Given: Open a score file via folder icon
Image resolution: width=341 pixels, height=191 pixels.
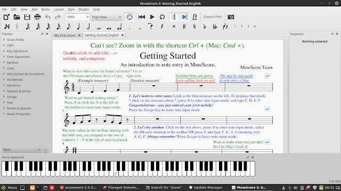Looking at the screenshot, I should pos(17,17).
